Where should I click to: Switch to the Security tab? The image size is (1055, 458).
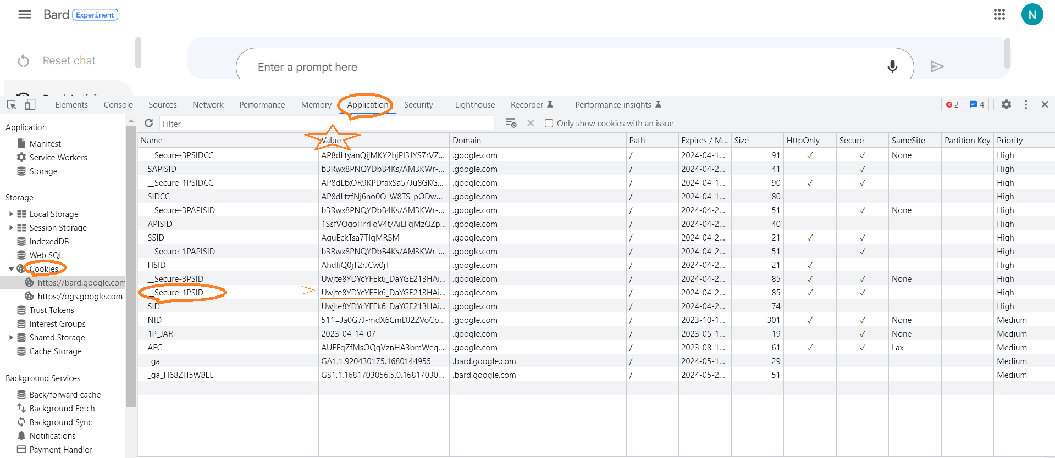tap(418, 104)
